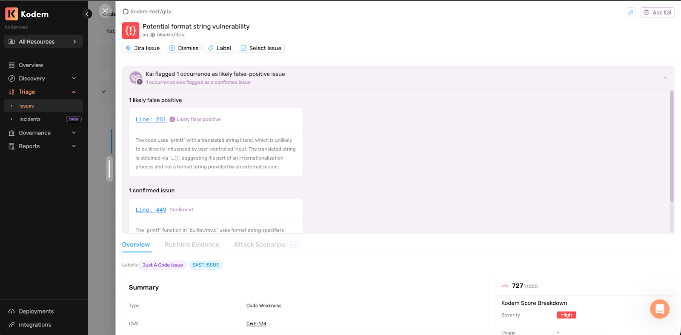Click the Kai avatar icon in banner
This screenshot has height=335, width=681.
[136, 77]
